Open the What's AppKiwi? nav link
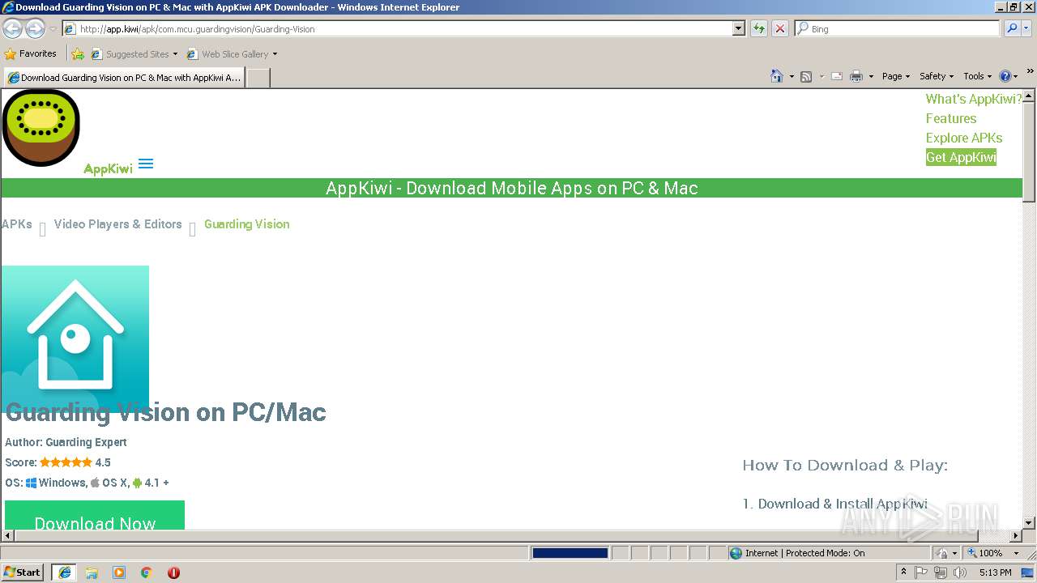The width and height of the screenshot is (1037, 583). (974, 99)
